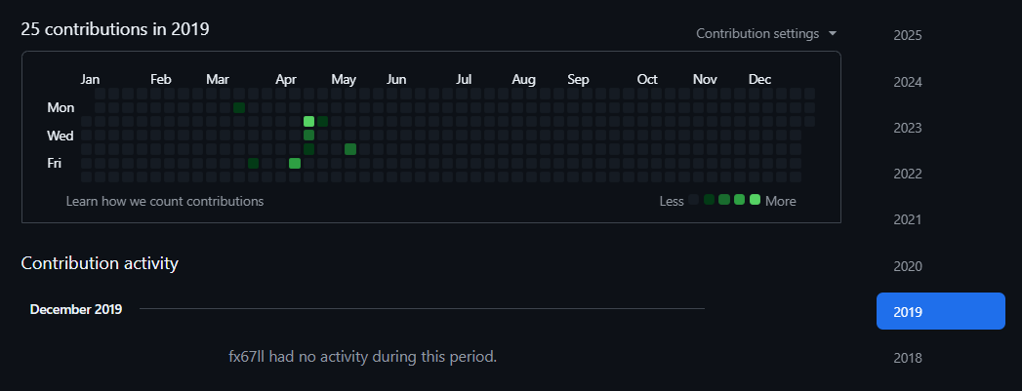
Task: Click the first January cell in Monday row
Action: [x=101, y=107]
